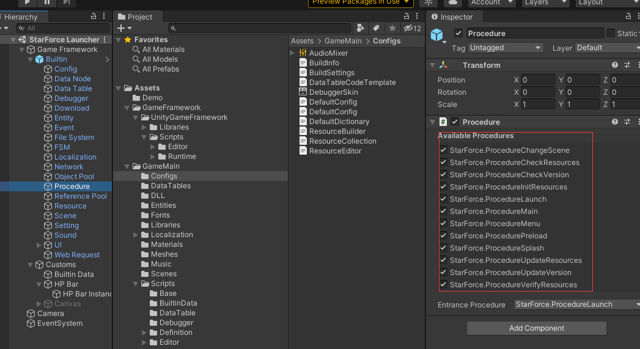Uncheck StarForce.ProcedureCheckVersion

(443, 174)
